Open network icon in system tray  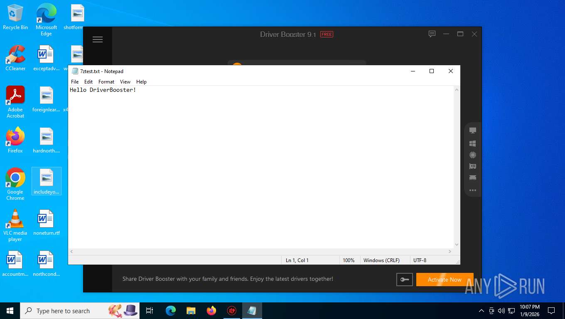tap(511, 311)
